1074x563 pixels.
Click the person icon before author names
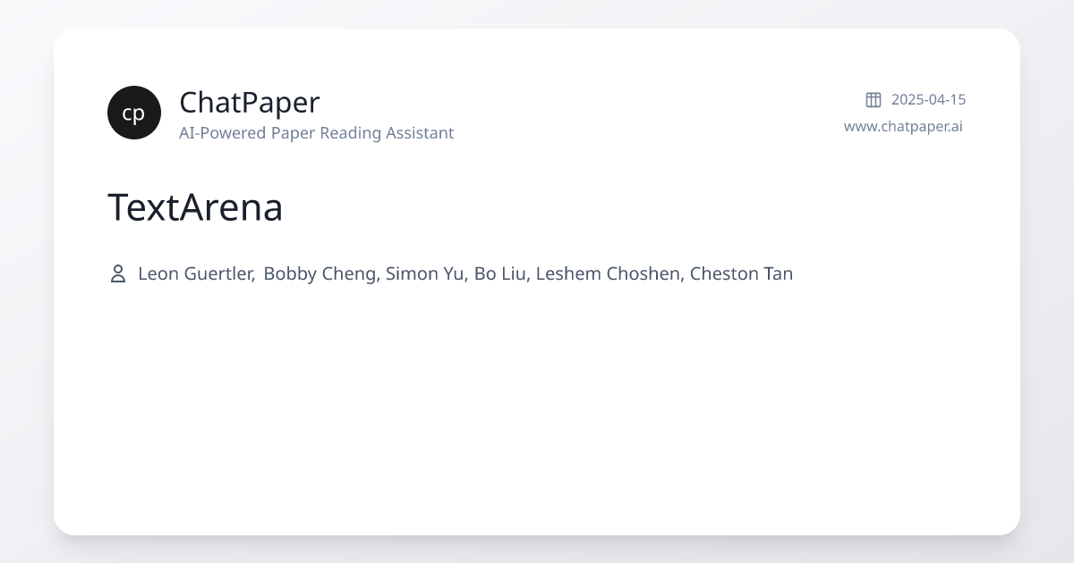tap(117, 273)
